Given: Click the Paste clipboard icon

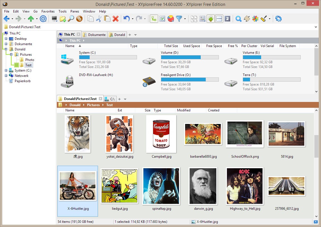Looking at the screenshot, I should click(107, 19).
